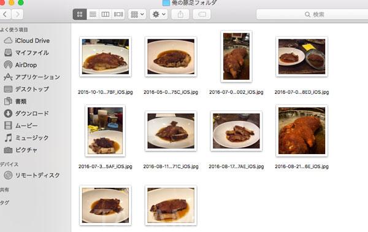The height and width of the screenshot is (232, 368).
Task: Go forward with the right arrow
Action: tap(17, 14)
